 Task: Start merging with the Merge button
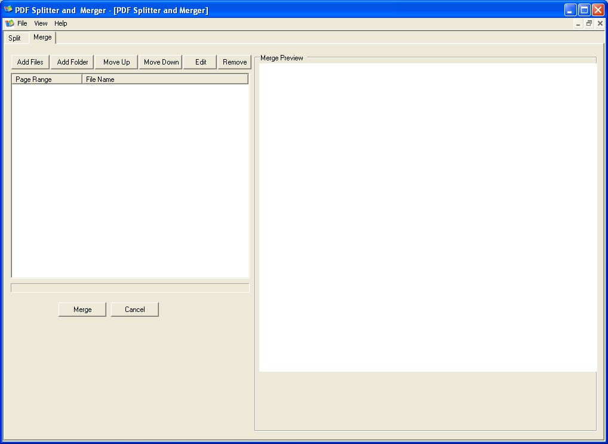coord(82,310)
